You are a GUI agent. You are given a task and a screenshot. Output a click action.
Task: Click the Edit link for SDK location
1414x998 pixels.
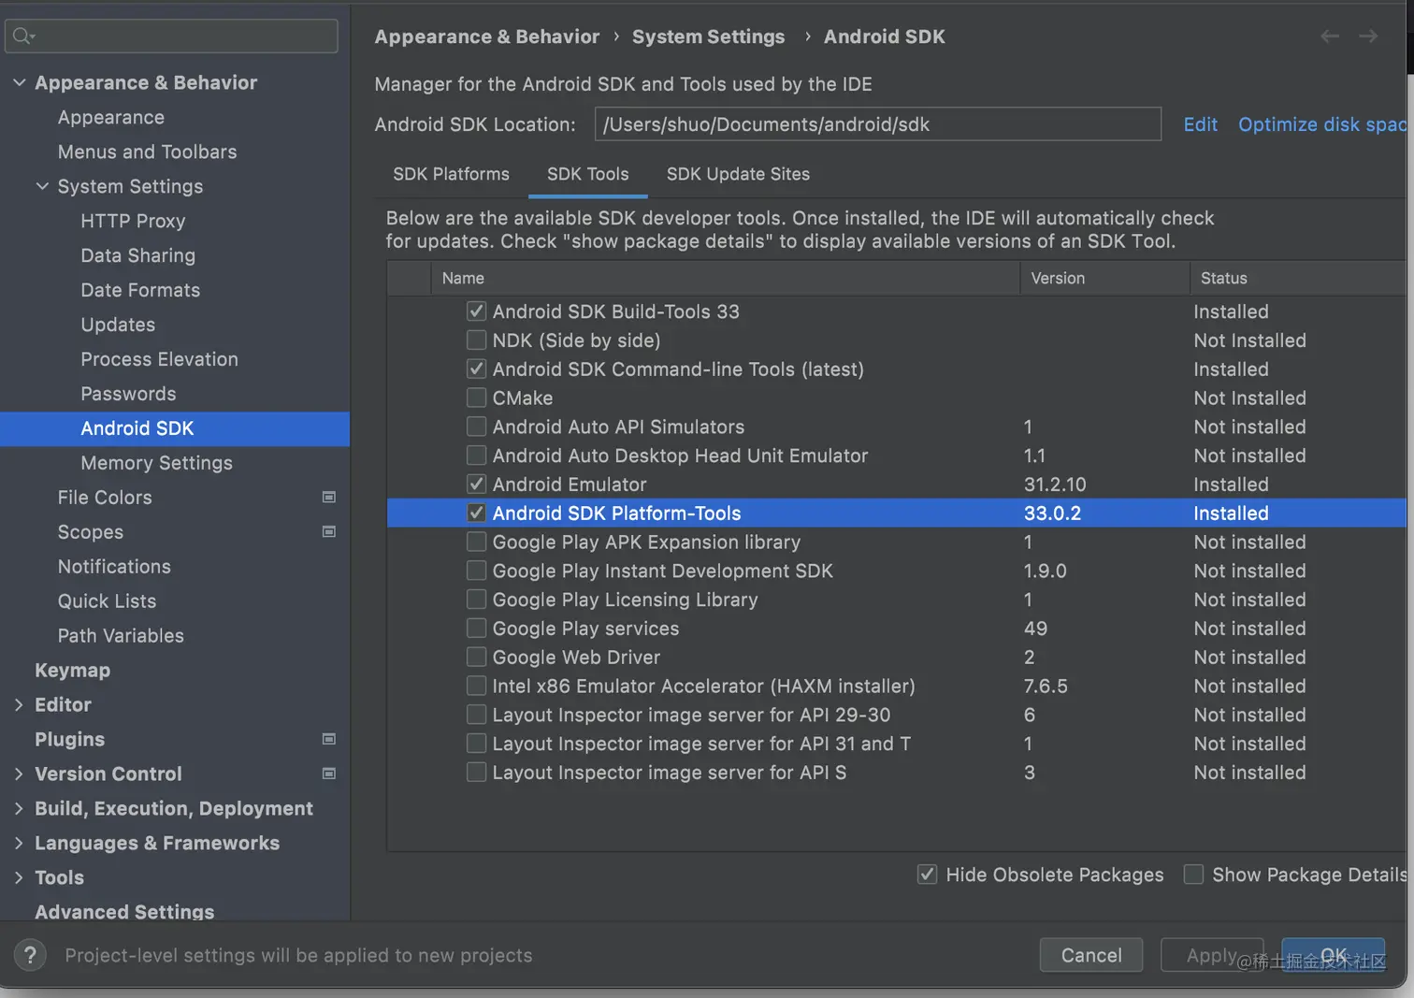[x=1200, y=124]
